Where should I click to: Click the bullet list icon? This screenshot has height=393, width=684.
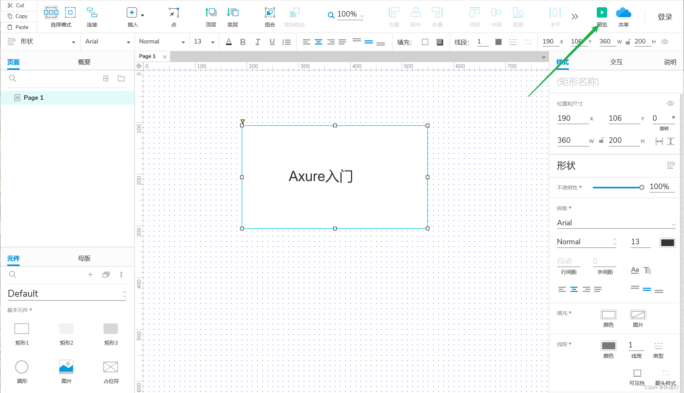[x=286, y=42]
